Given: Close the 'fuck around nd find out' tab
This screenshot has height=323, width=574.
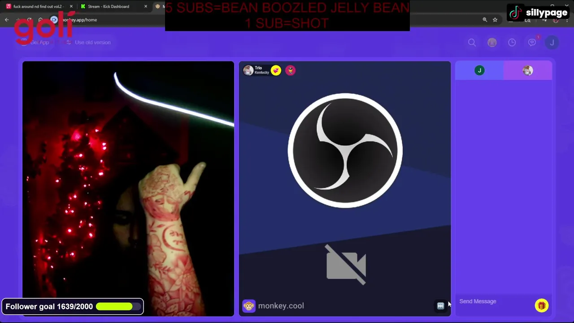Looking at the screenshot, I should point(71,6).
